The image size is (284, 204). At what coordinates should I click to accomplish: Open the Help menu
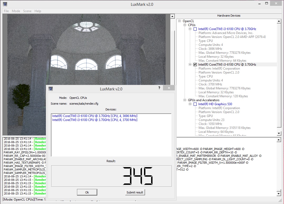click(38, 11)
